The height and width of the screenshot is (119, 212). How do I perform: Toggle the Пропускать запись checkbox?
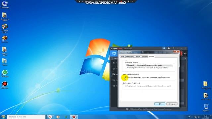tap(125, 77)
